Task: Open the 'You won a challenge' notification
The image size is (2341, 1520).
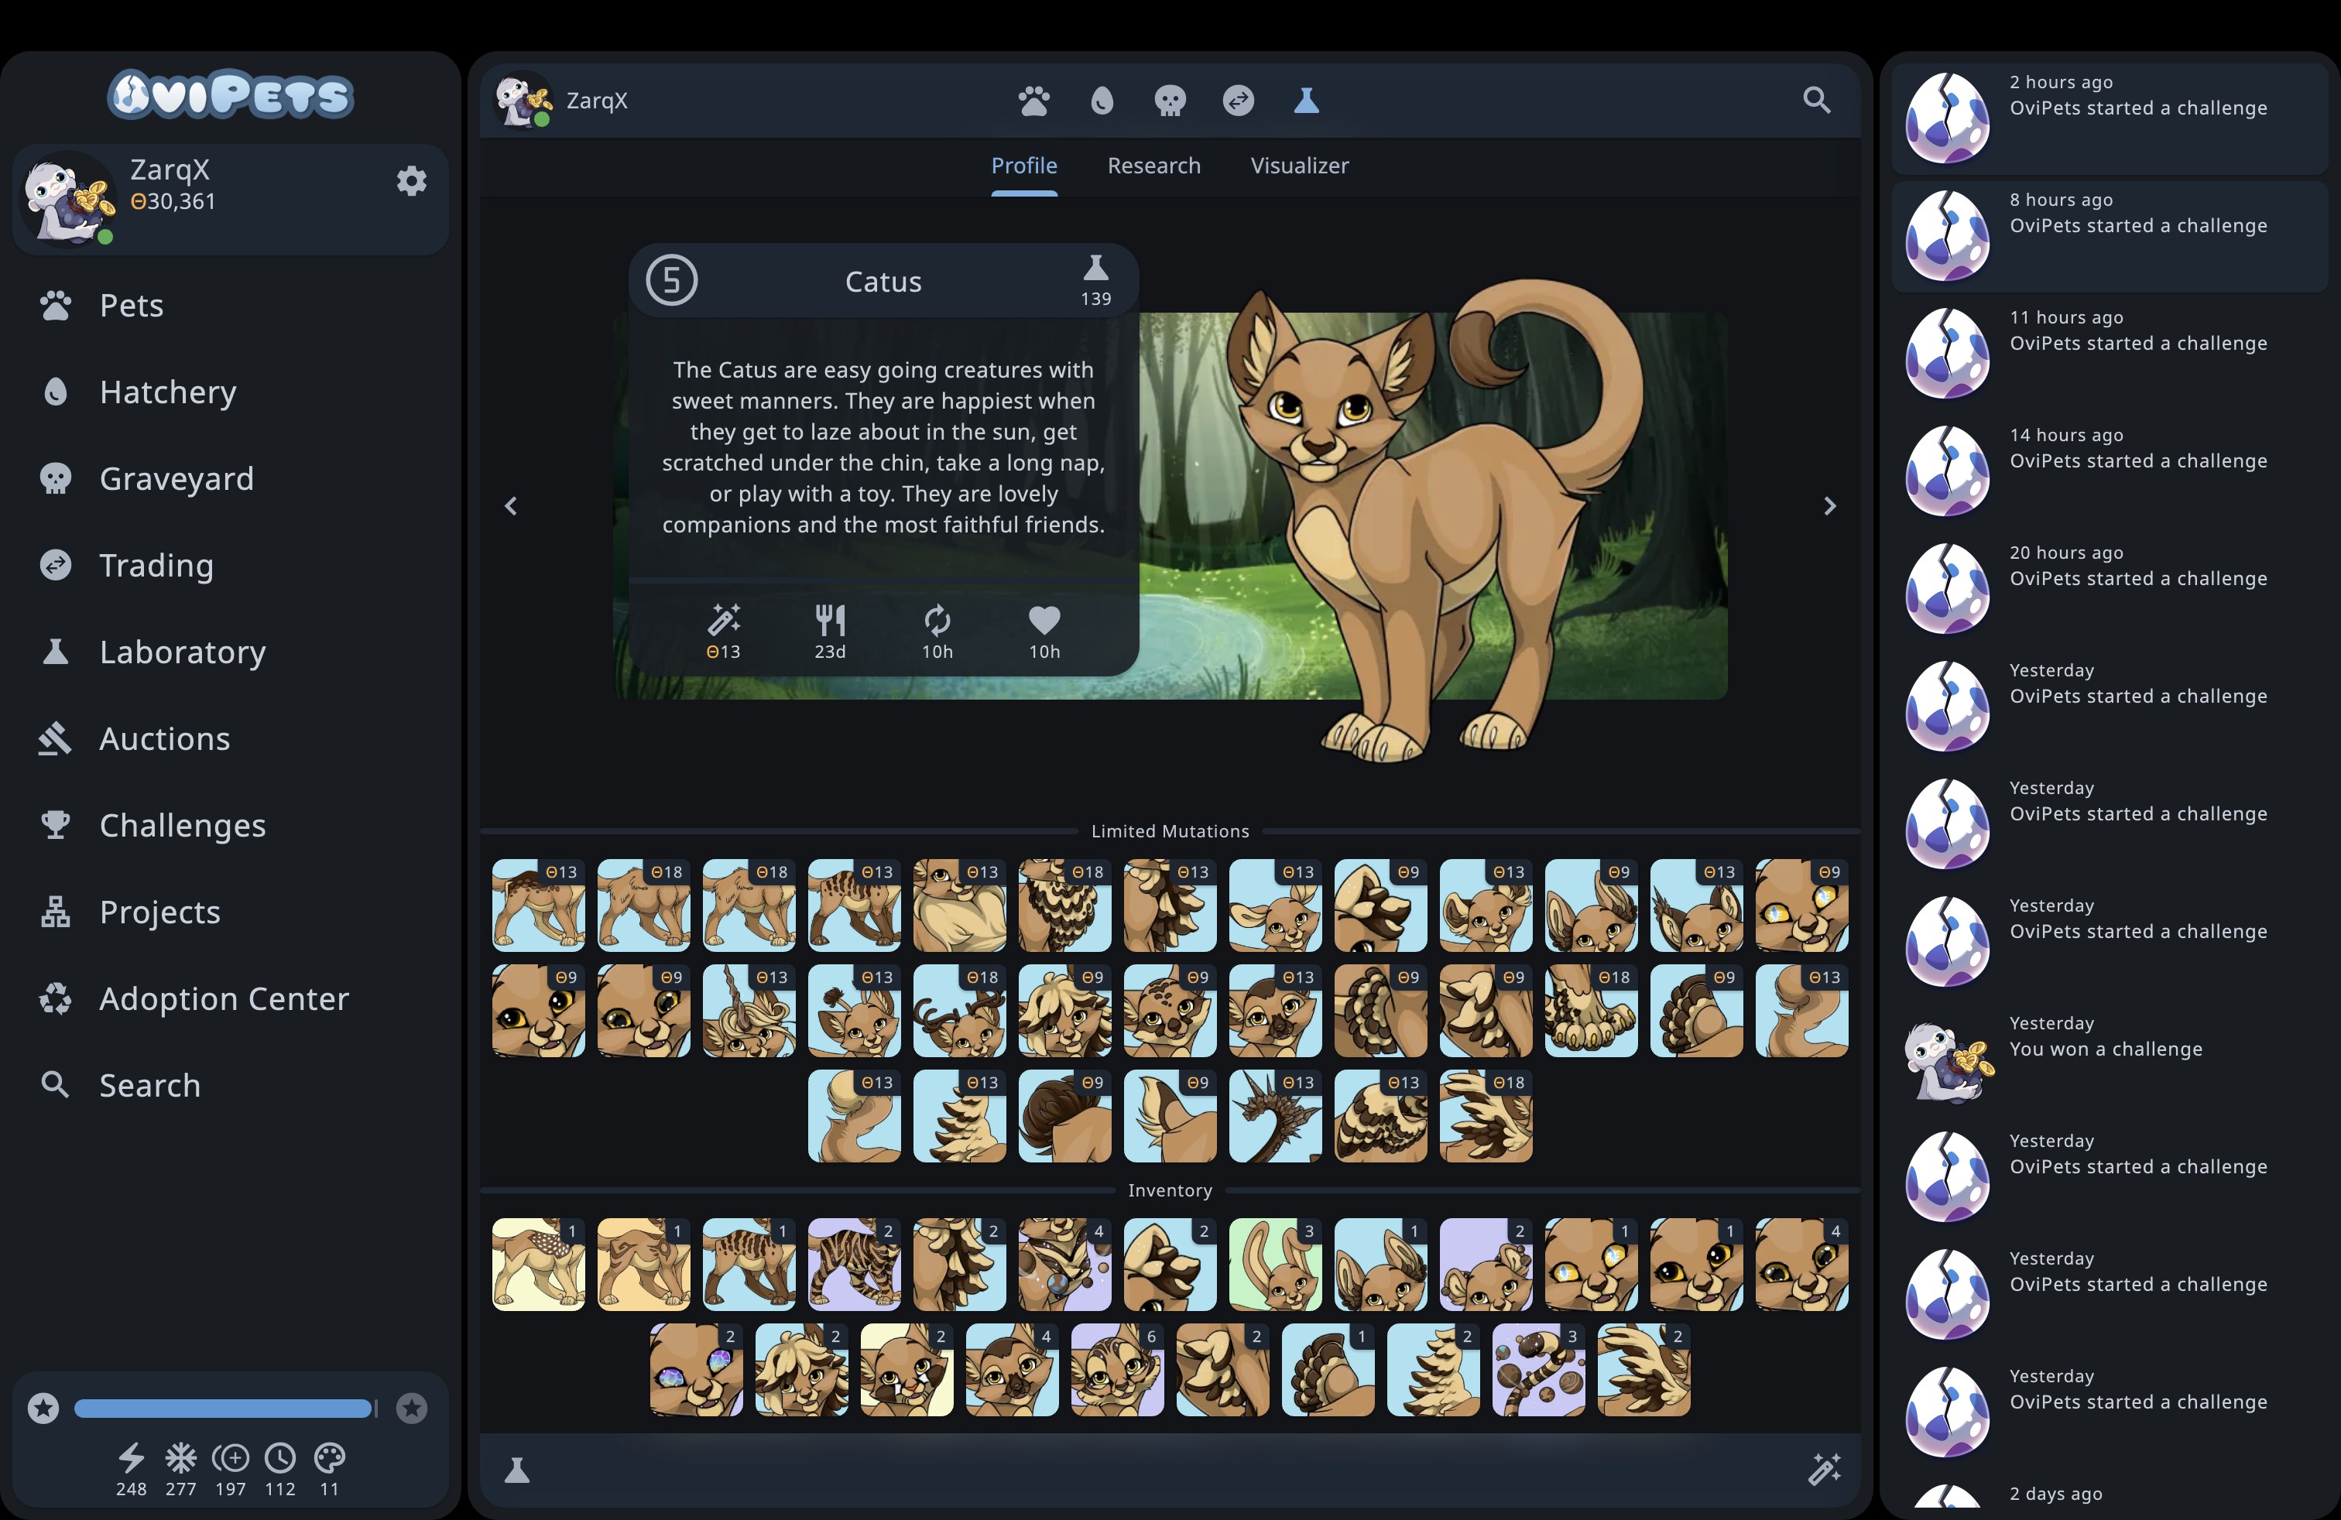Action: click(x=2110, y=1058)
